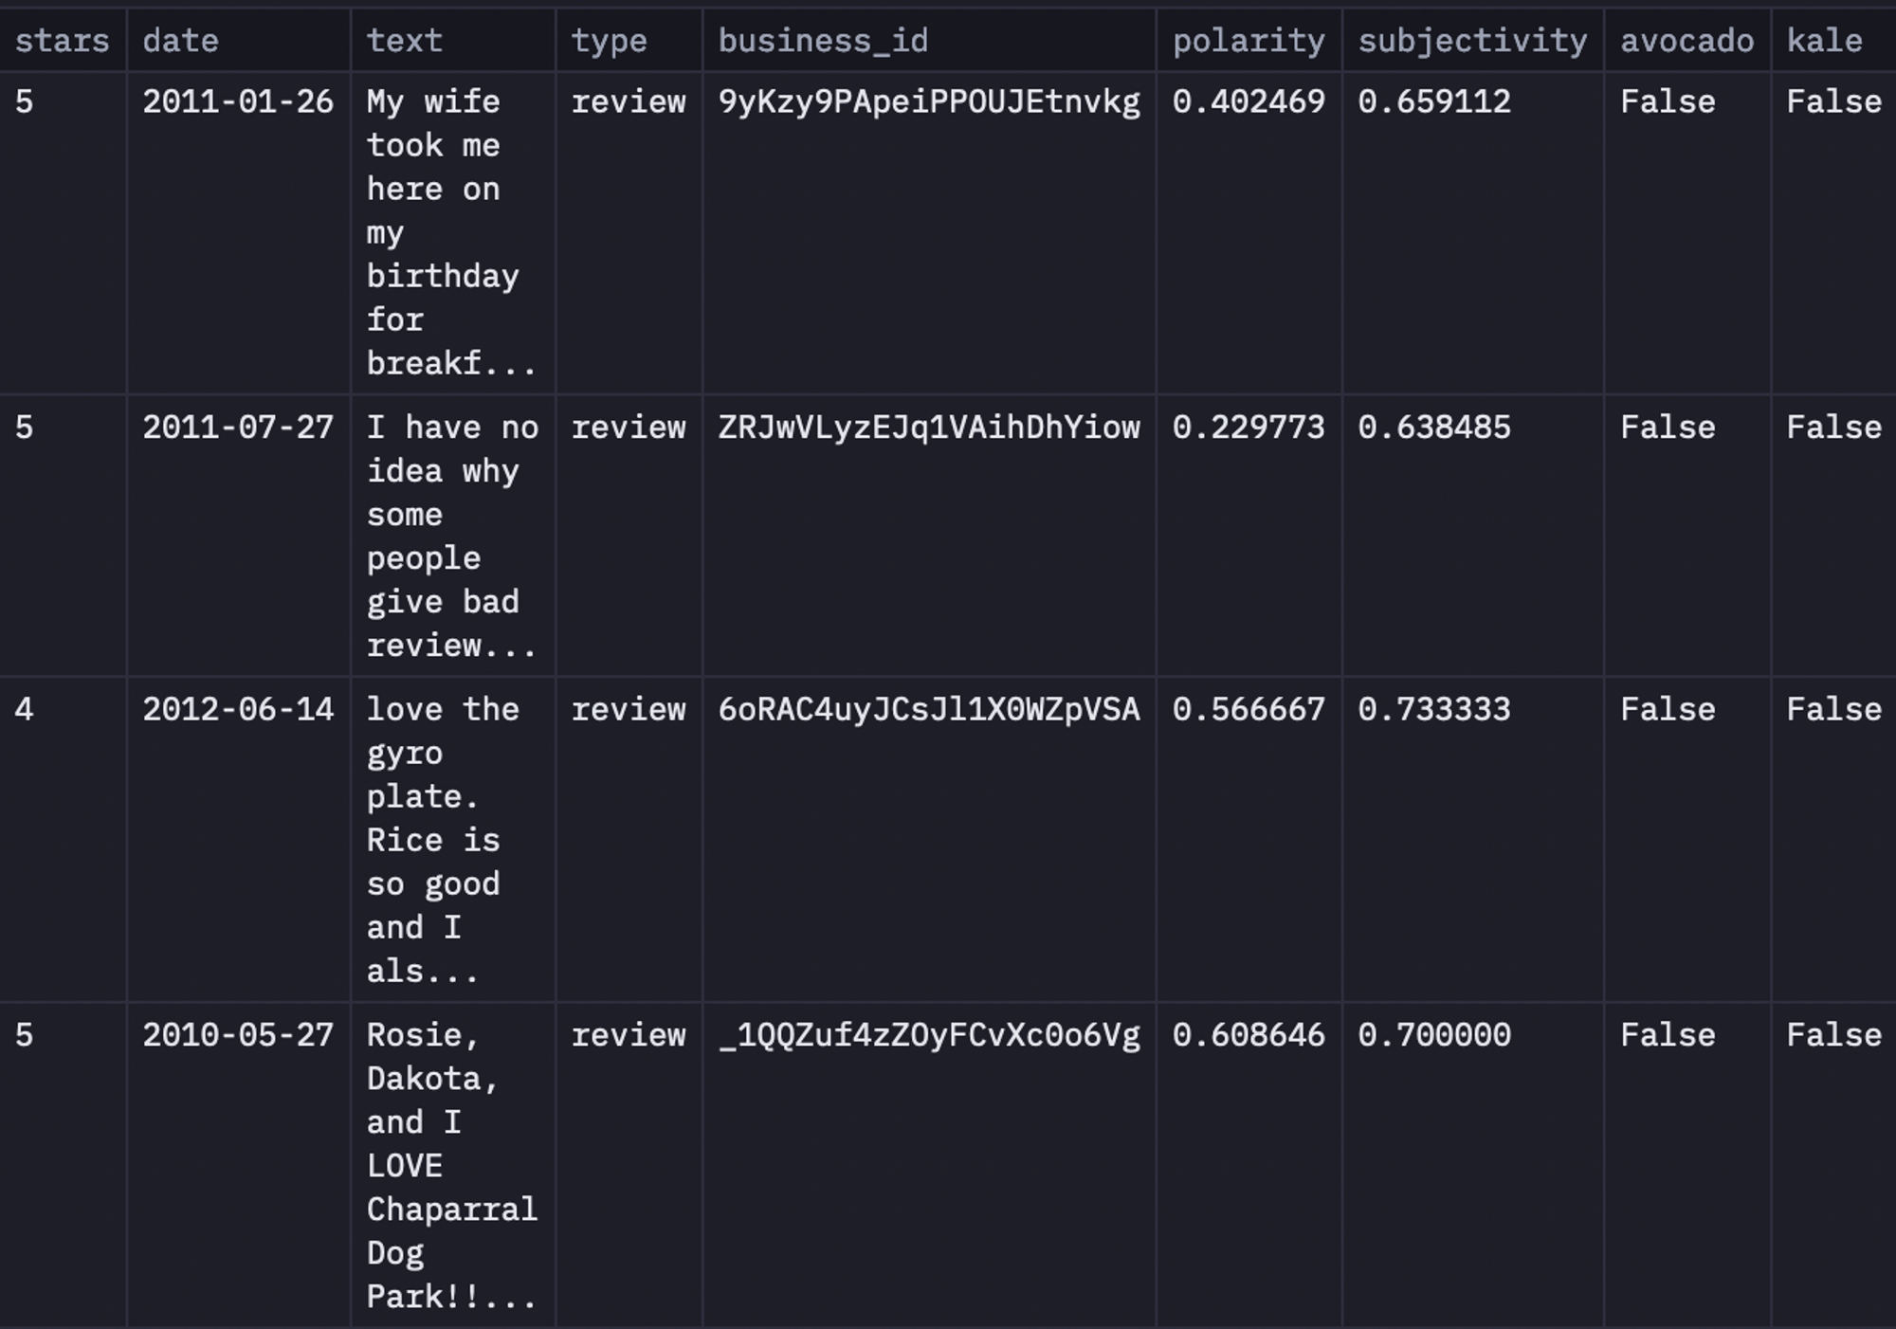The height and width of the screenshot is (1329, 1896).
Task: Click business id 9yKzy9PApeiPPOUJEtnvkg
Action: click(929, 101)
